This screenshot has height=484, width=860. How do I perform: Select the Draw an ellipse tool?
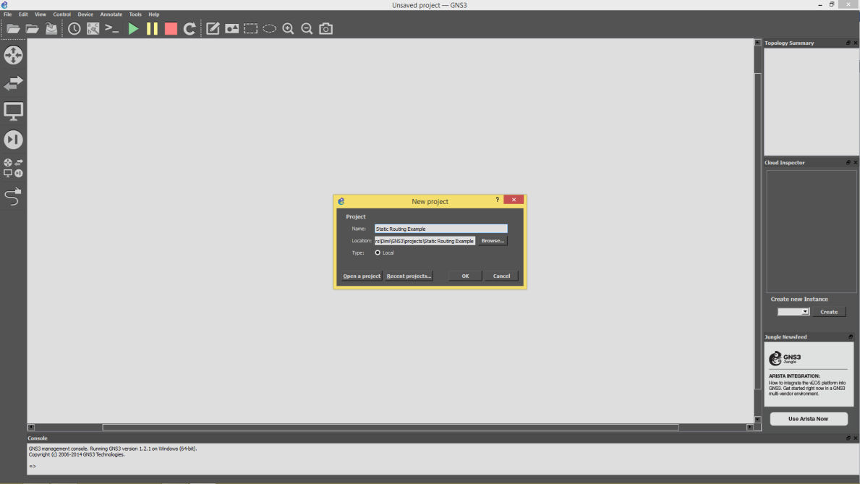click(x=269, y=28)
